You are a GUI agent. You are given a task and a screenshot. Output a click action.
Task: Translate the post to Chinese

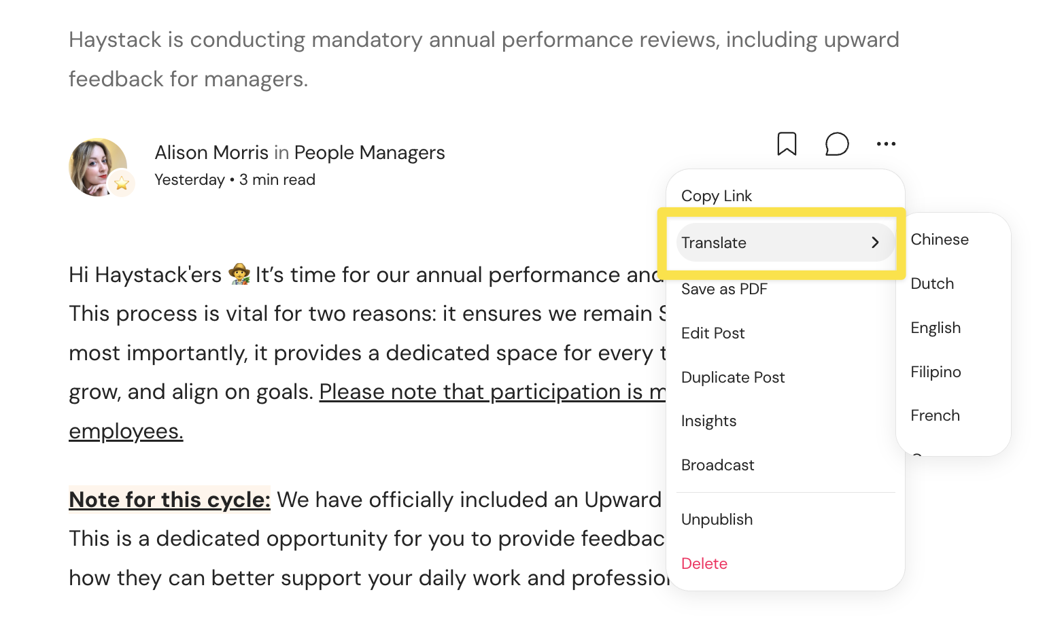[x=940, y=239]
